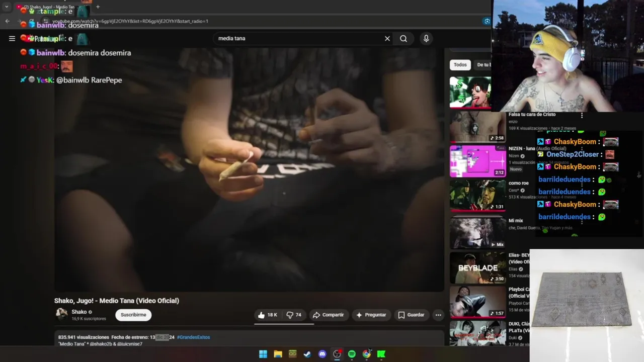Click the description text 'Medio Tana' credits line
The image size is (644, 362).
click(100, 344)
